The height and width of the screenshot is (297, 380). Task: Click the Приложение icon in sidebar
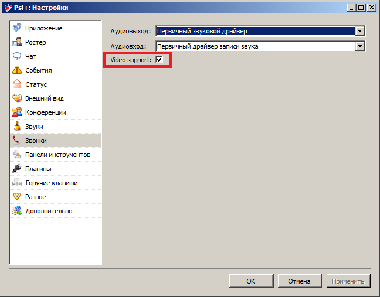17,28
